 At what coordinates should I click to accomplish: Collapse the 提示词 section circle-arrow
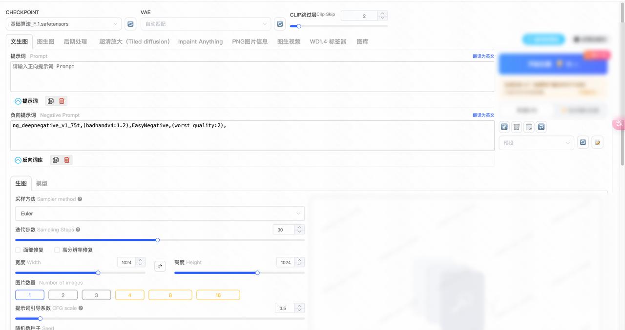point(18,101)
